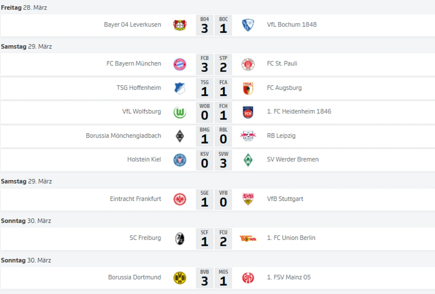This screenshot has width=435, height=294.
Task: Click the Borussia Dortmund BVB logo
Action: (x=180, y=278)
